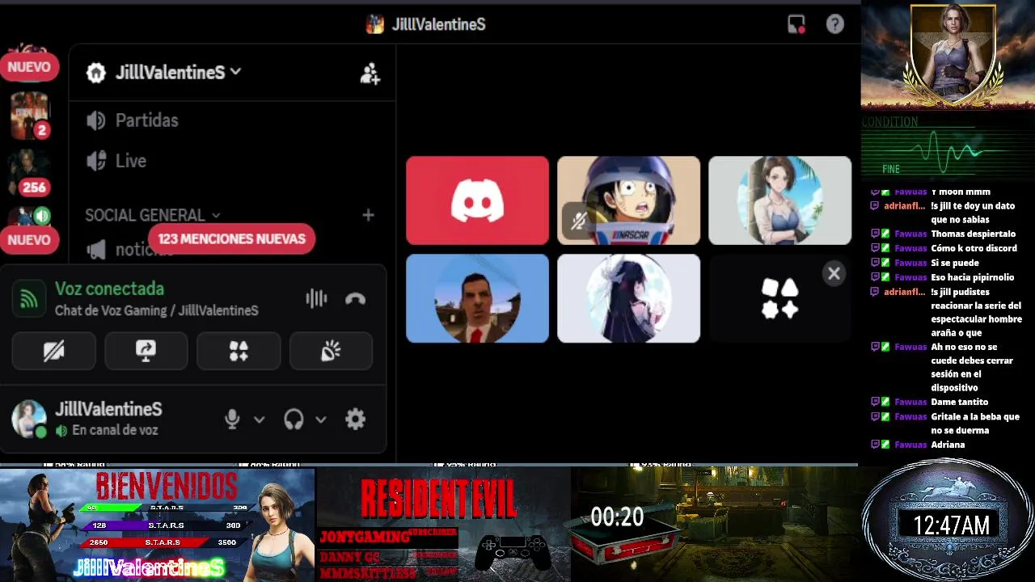Select the red Discord logo participant tile
The image size is (1035, 582).
pyautogui.click(x=477, y=200)
